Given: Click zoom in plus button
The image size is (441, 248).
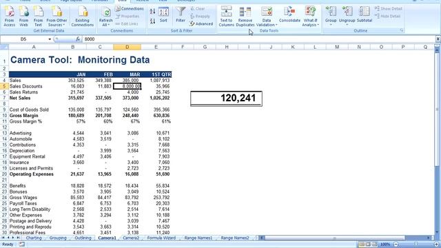Looking at the screenshot, I should coord(436,245).
